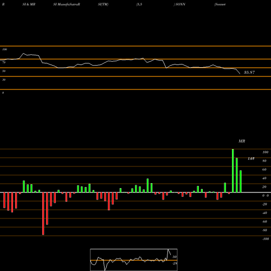Click the '28' label in the mini chart

(175, 263)
